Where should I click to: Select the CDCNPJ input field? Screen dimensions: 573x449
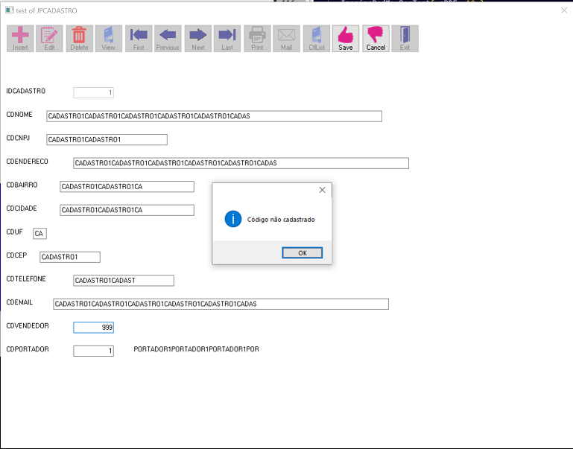107,139
